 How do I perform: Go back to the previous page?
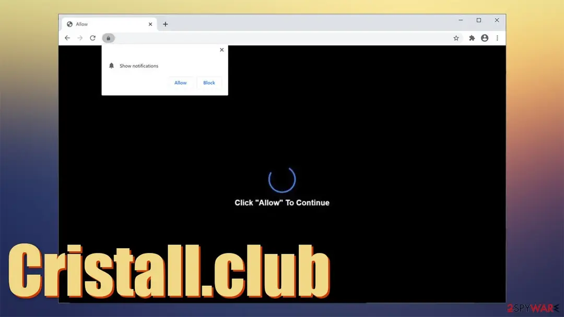(67, 38)
